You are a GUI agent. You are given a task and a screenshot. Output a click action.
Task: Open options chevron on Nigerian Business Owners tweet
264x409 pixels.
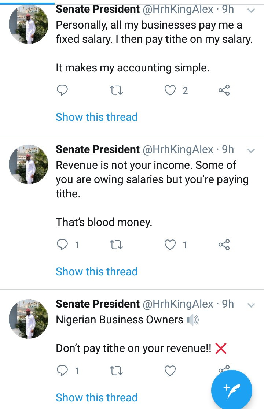click(x=251, y=305)
